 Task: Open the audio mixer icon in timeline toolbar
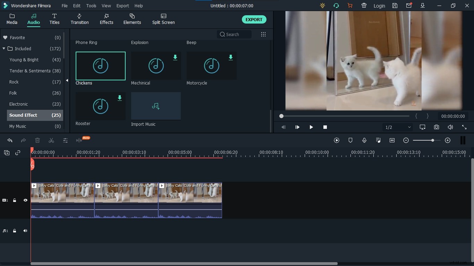click(x=378, y=140)
